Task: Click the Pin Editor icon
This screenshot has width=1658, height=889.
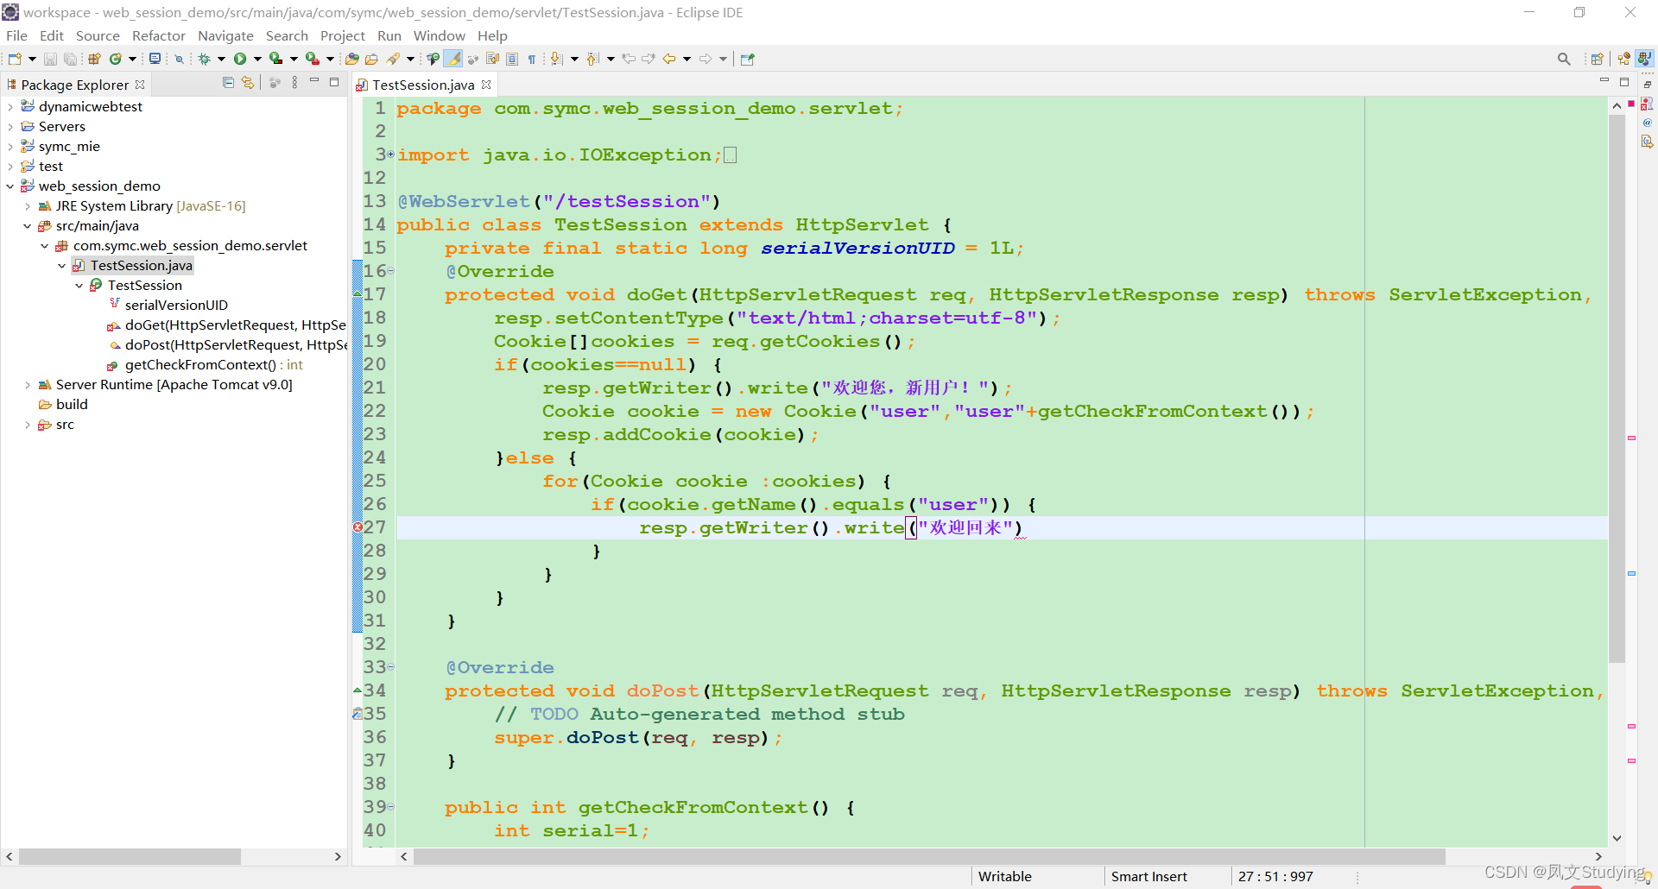Action: [x=748, y=59]
